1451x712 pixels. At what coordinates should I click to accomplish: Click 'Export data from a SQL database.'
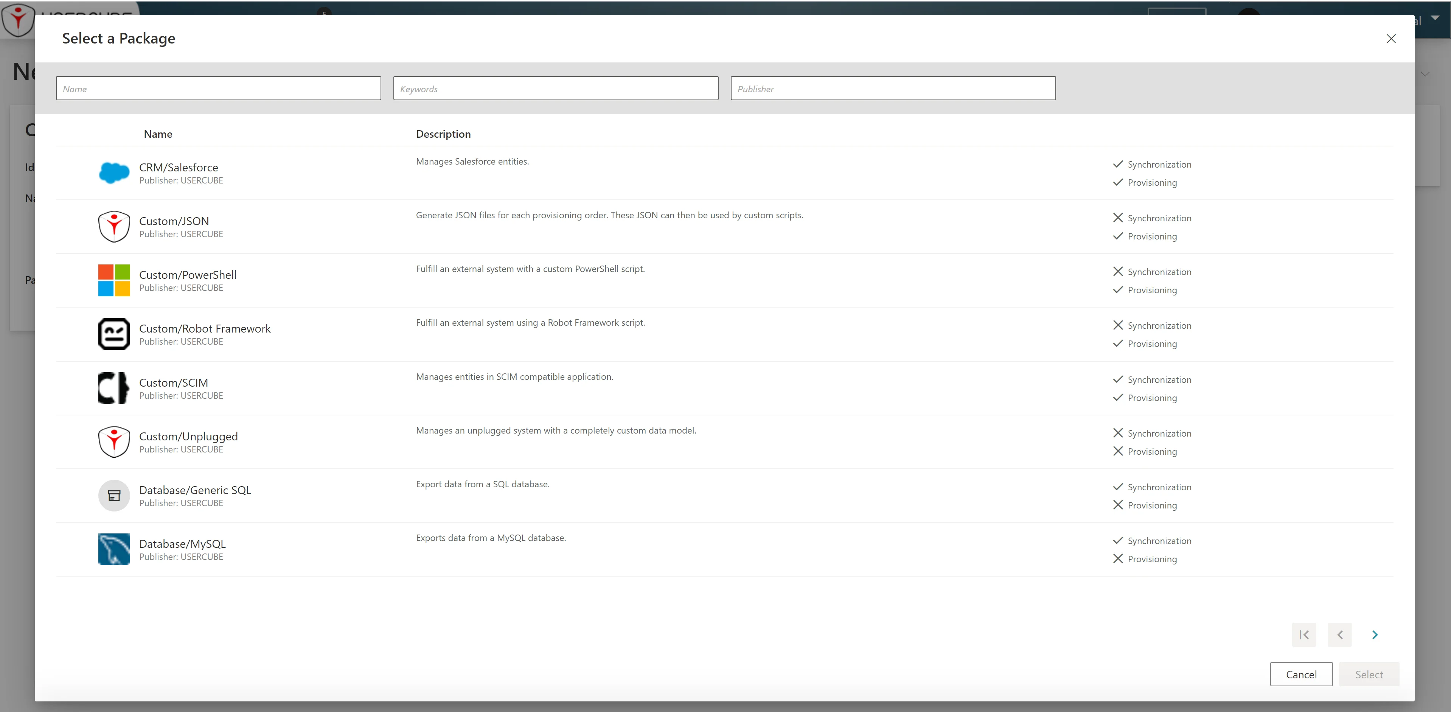[483, 484]
